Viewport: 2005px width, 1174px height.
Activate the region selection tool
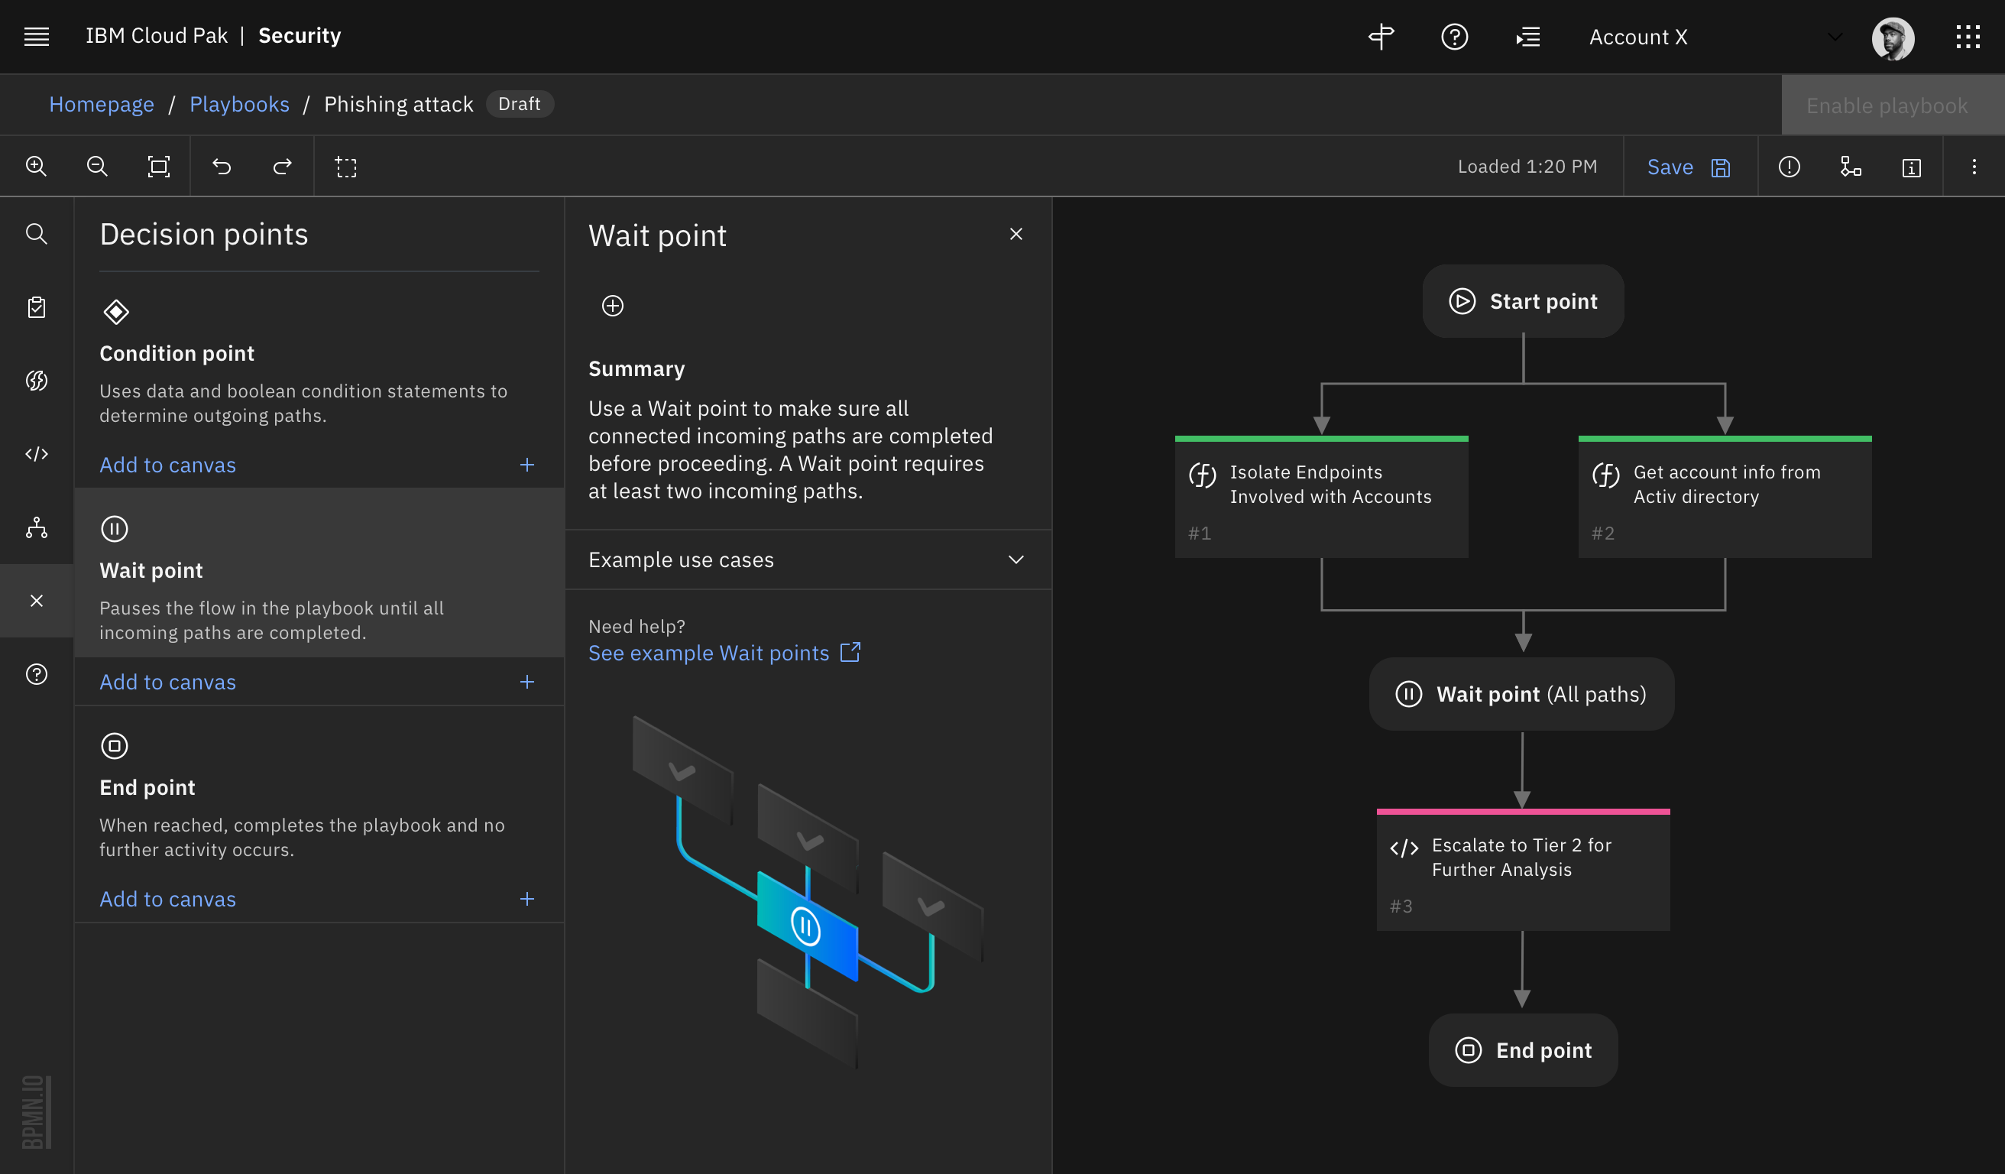click(346, 166)
